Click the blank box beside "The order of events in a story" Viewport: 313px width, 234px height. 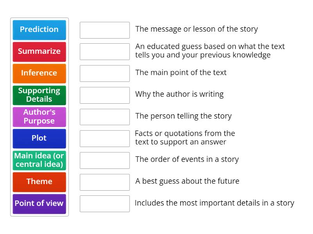pos(104,160)
